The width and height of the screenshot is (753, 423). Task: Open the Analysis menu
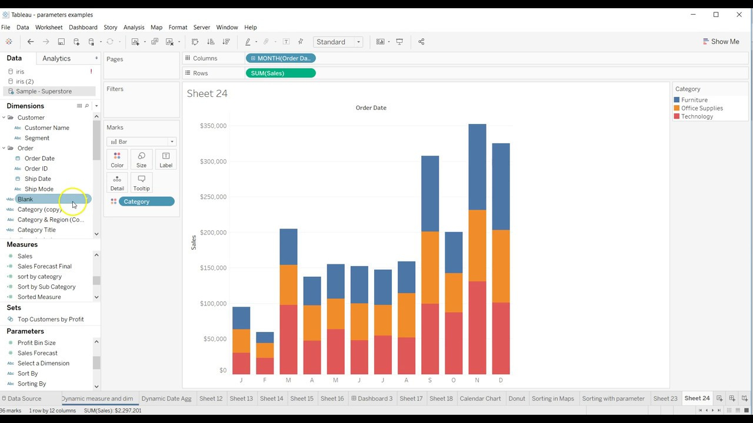[x=134, y=27]
